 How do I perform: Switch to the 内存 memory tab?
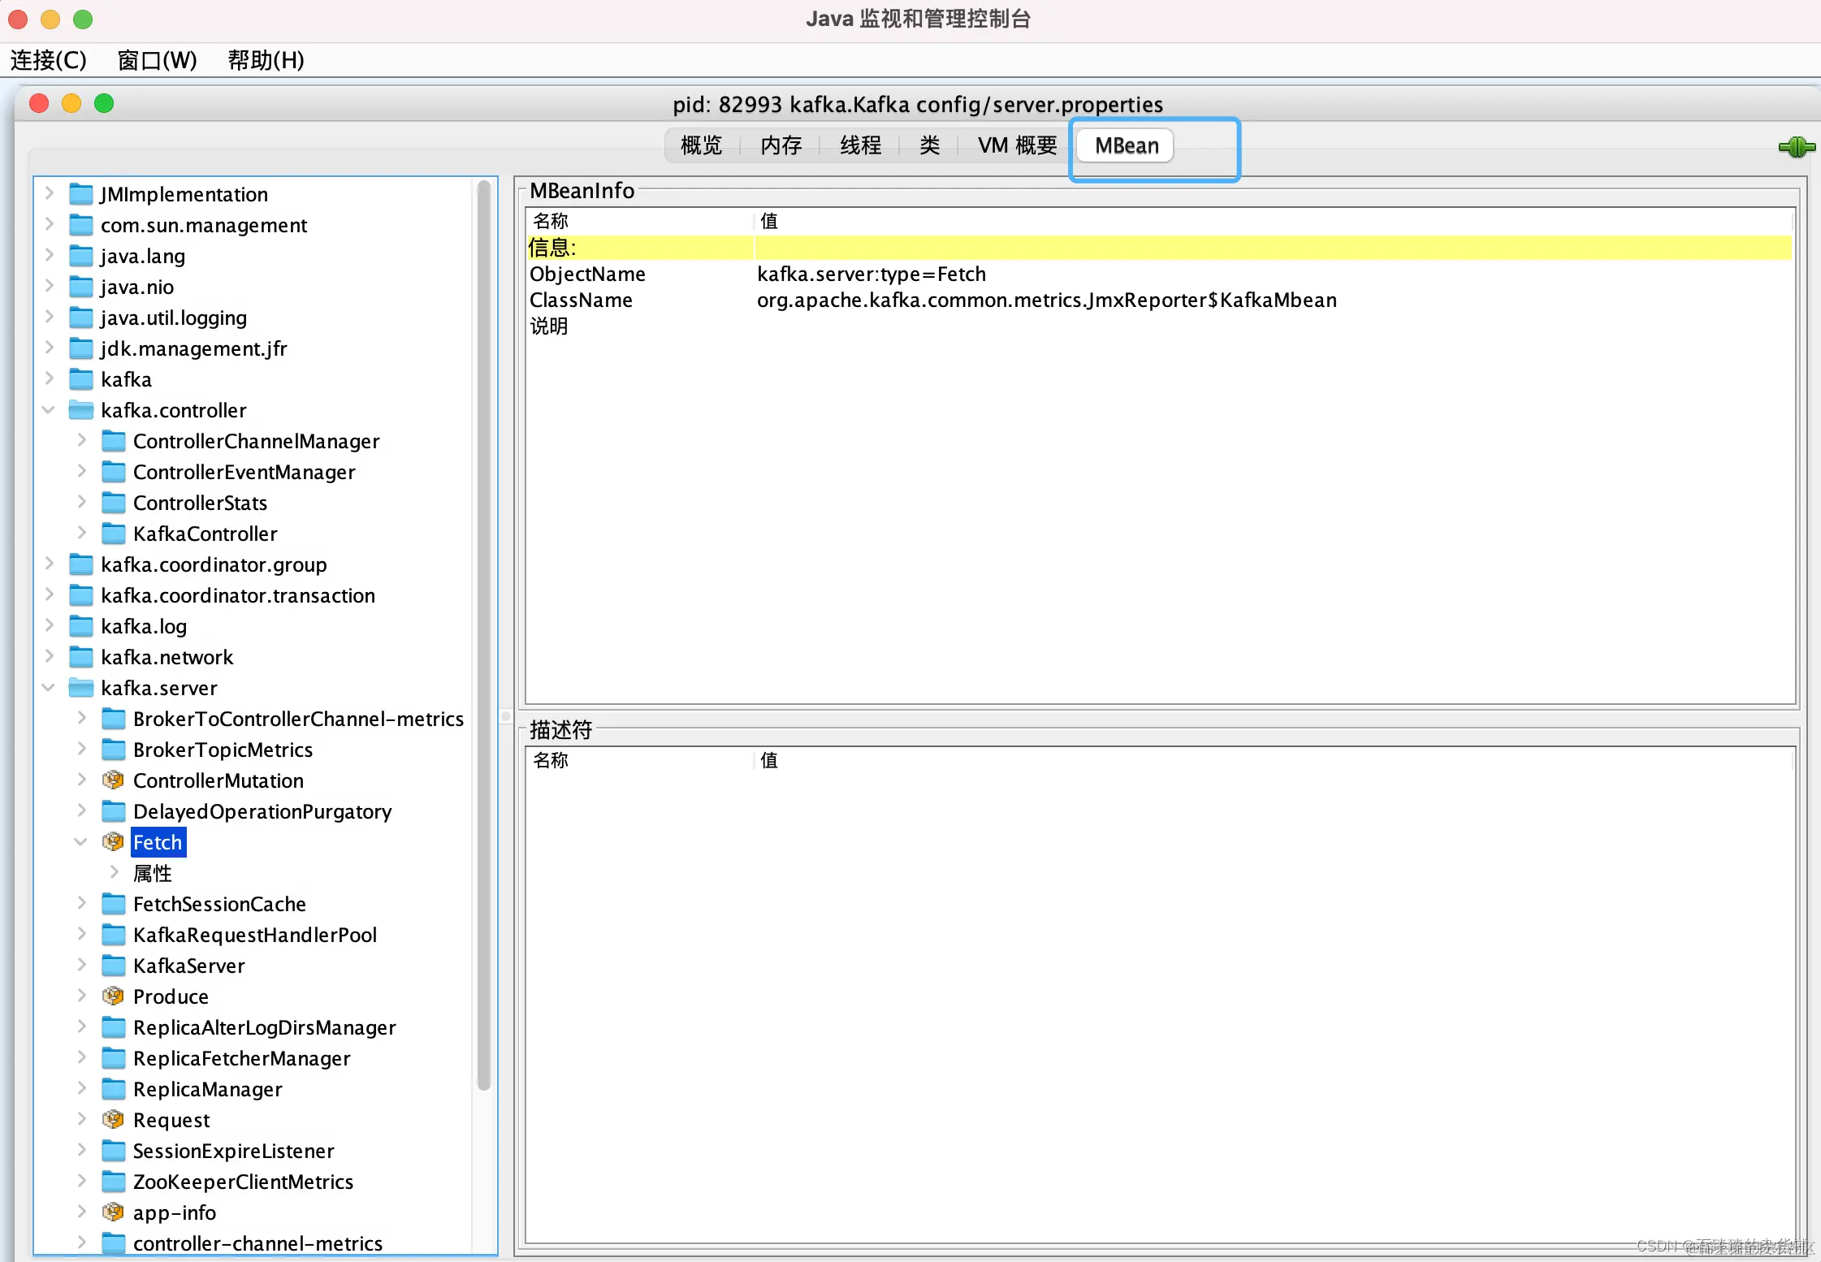pos(781,145)
